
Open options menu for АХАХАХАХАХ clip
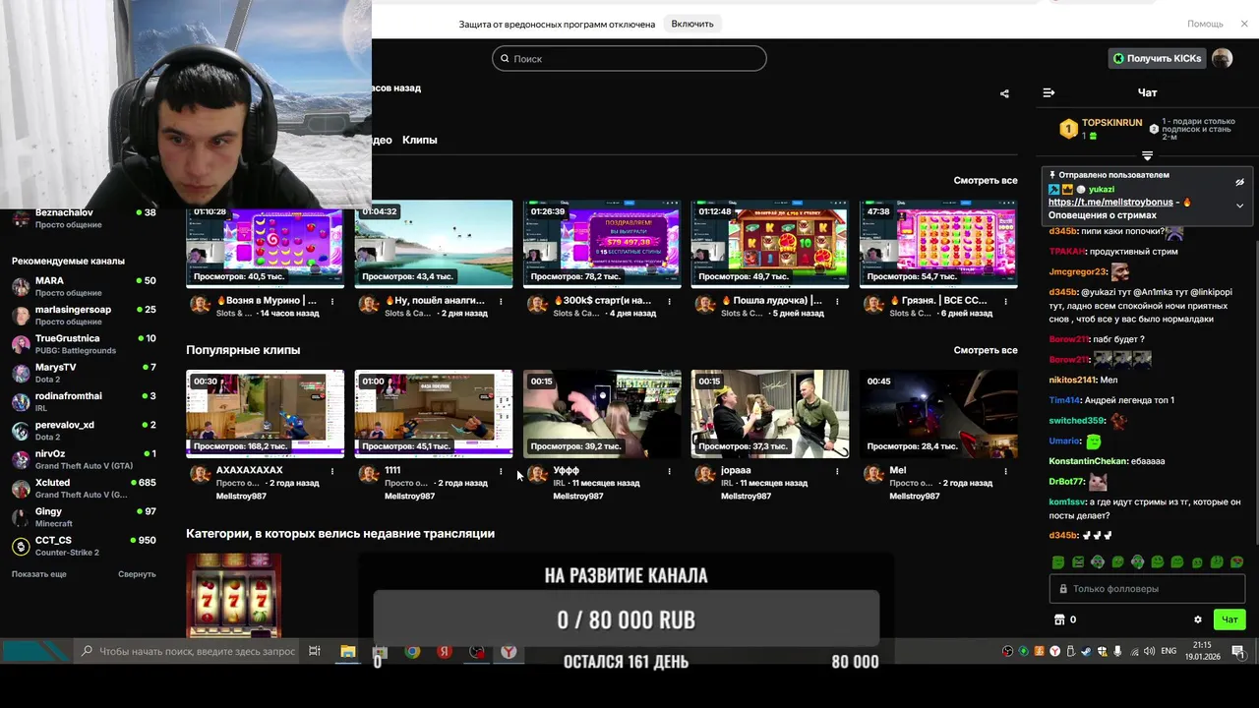pos(332,472)
